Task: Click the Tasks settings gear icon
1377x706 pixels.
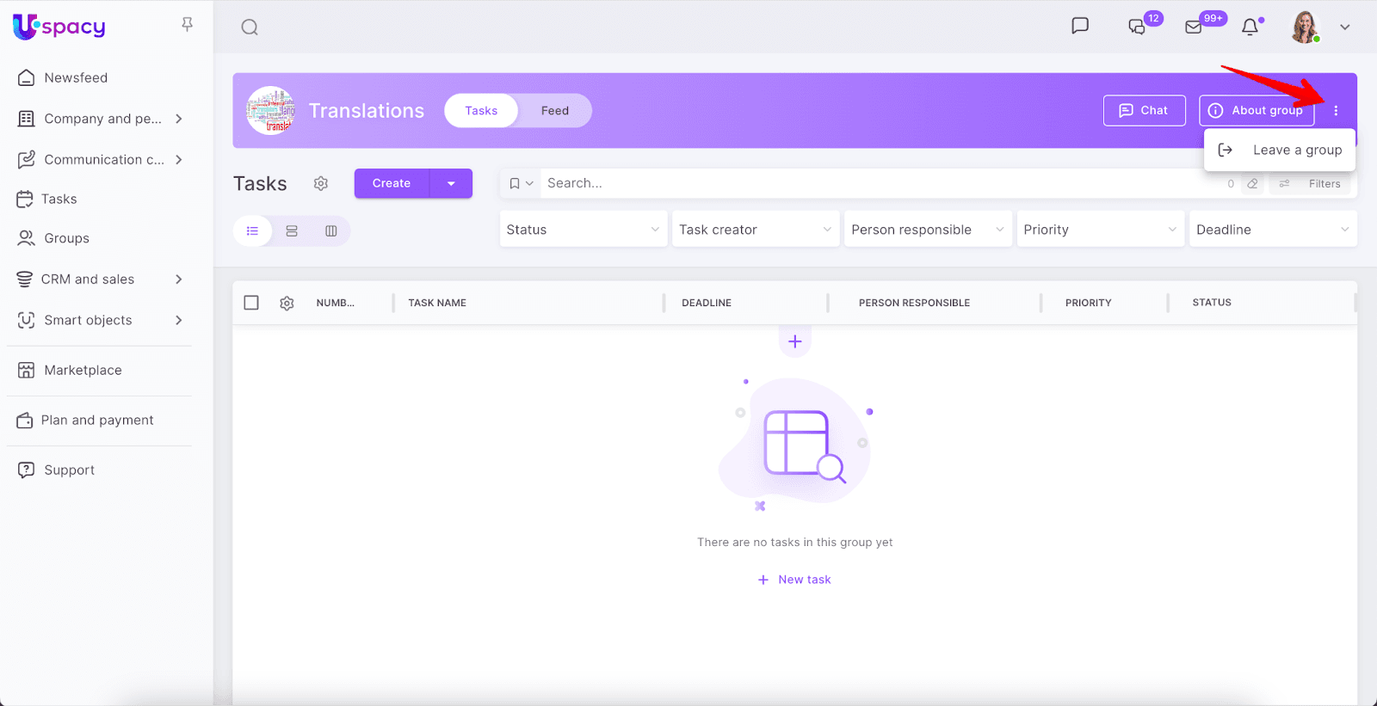Action: (321, 184)
